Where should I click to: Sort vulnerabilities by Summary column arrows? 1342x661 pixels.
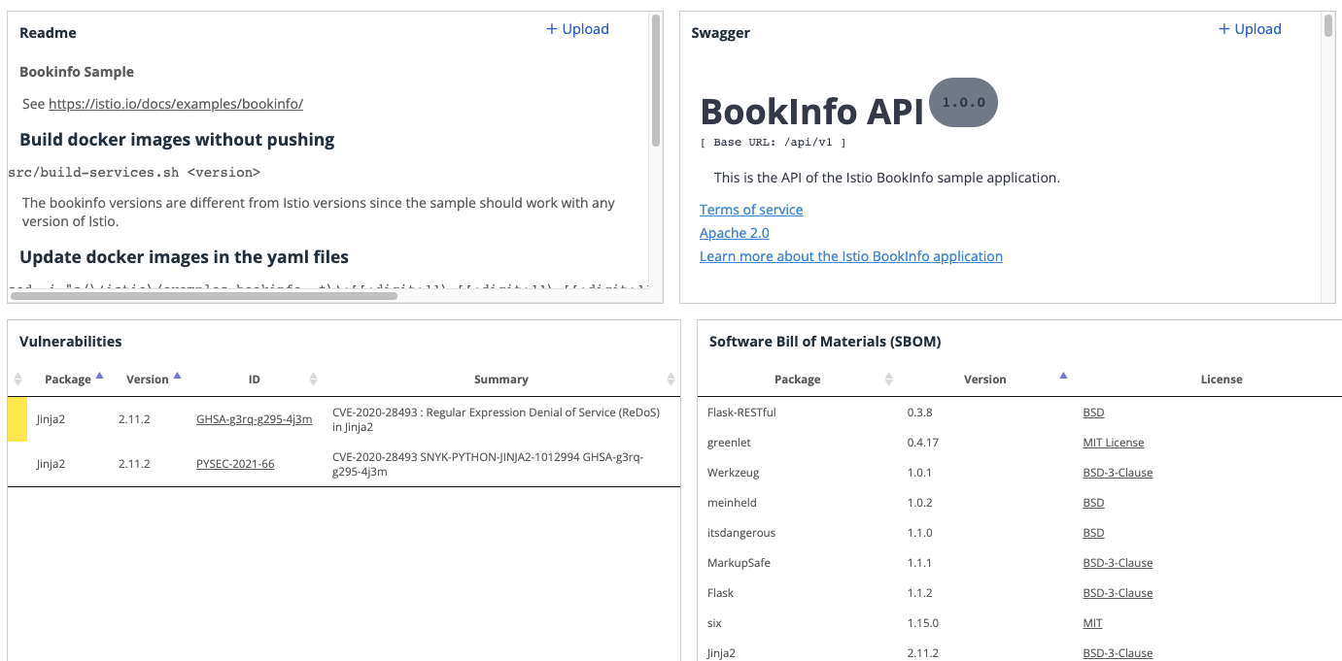[x=671, y=380]
